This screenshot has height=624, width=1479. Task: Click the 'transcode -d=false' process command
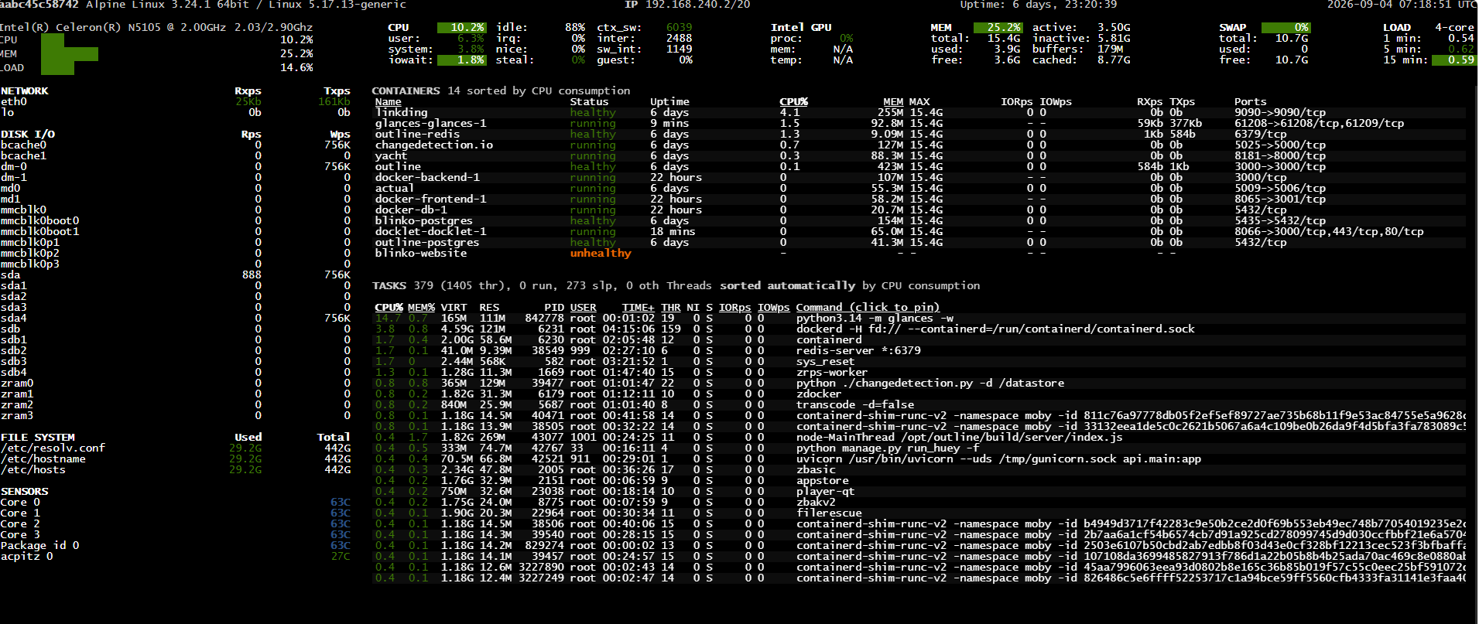pos(855,404)
